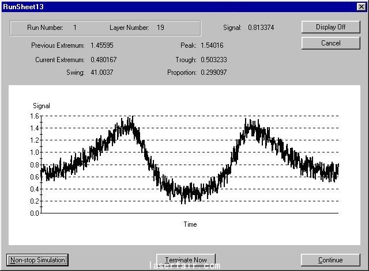Click the Layer Number value 19
369x271 pixels.
click(x=160, y=28)
